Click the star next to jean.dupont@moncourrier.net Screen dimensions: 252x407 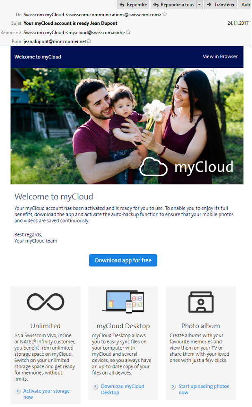[89, 41]
